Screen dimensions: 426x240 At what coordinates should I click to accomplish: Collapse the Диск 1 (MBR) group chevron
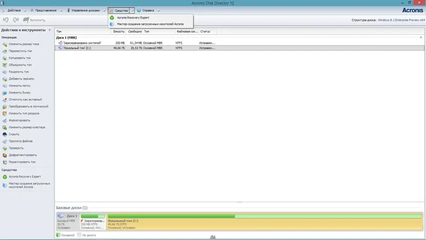421,37
